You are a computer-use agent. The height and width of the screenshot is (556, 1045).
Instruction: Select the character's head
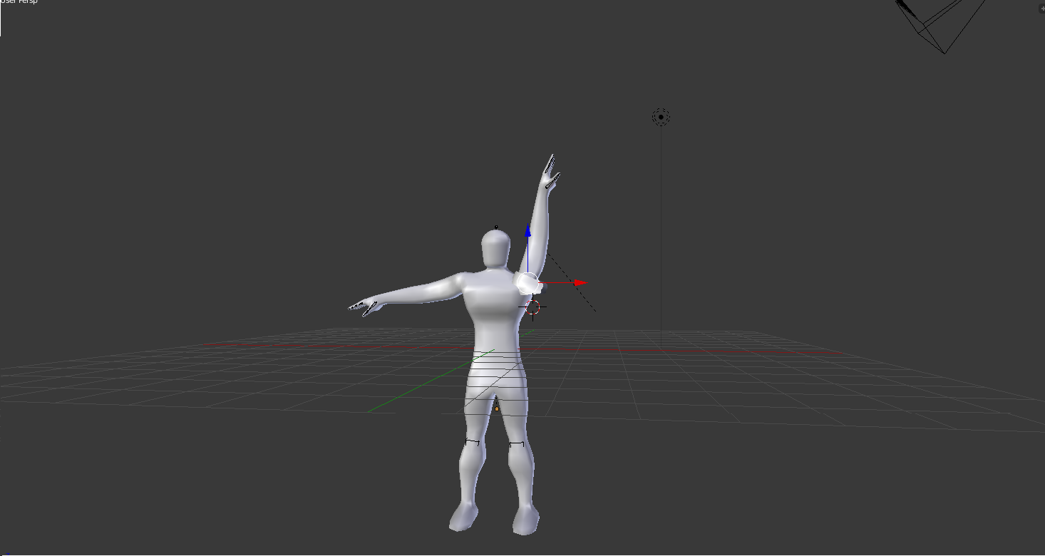pyautogui.click(x=495, y=249)
